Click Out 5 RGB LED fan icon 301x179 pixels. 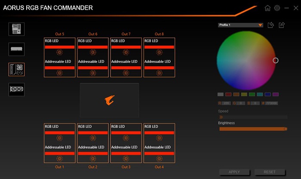(x=59, y=52)
